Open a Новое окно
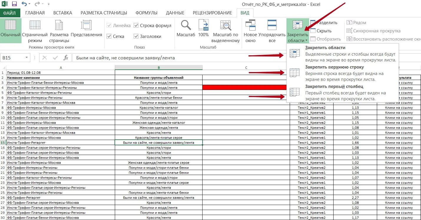 [250, 31]
